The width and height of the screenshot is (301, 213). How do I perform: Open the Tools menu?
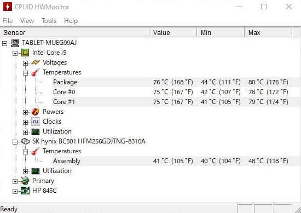tap(49, 21)
